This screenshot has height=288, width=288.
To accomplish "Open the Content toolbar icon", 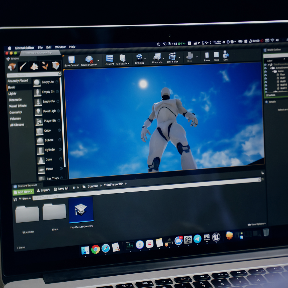I will point(109,58).
